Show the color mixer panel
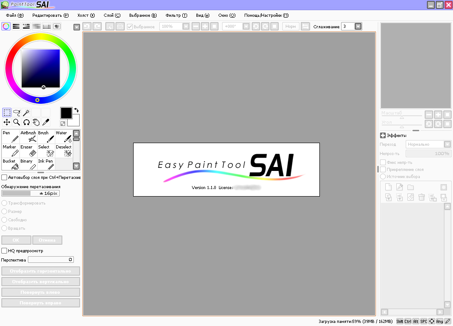 [36, 26]
